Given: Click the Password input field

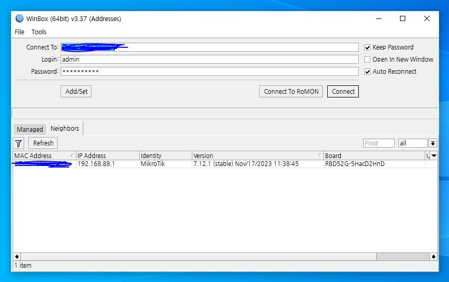Looking at the screenshot, I should [x=210, y=71].
